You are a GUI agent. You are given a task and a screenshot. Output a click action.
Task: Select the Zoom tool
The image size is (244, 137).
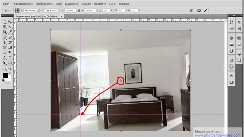click(10, 68)
